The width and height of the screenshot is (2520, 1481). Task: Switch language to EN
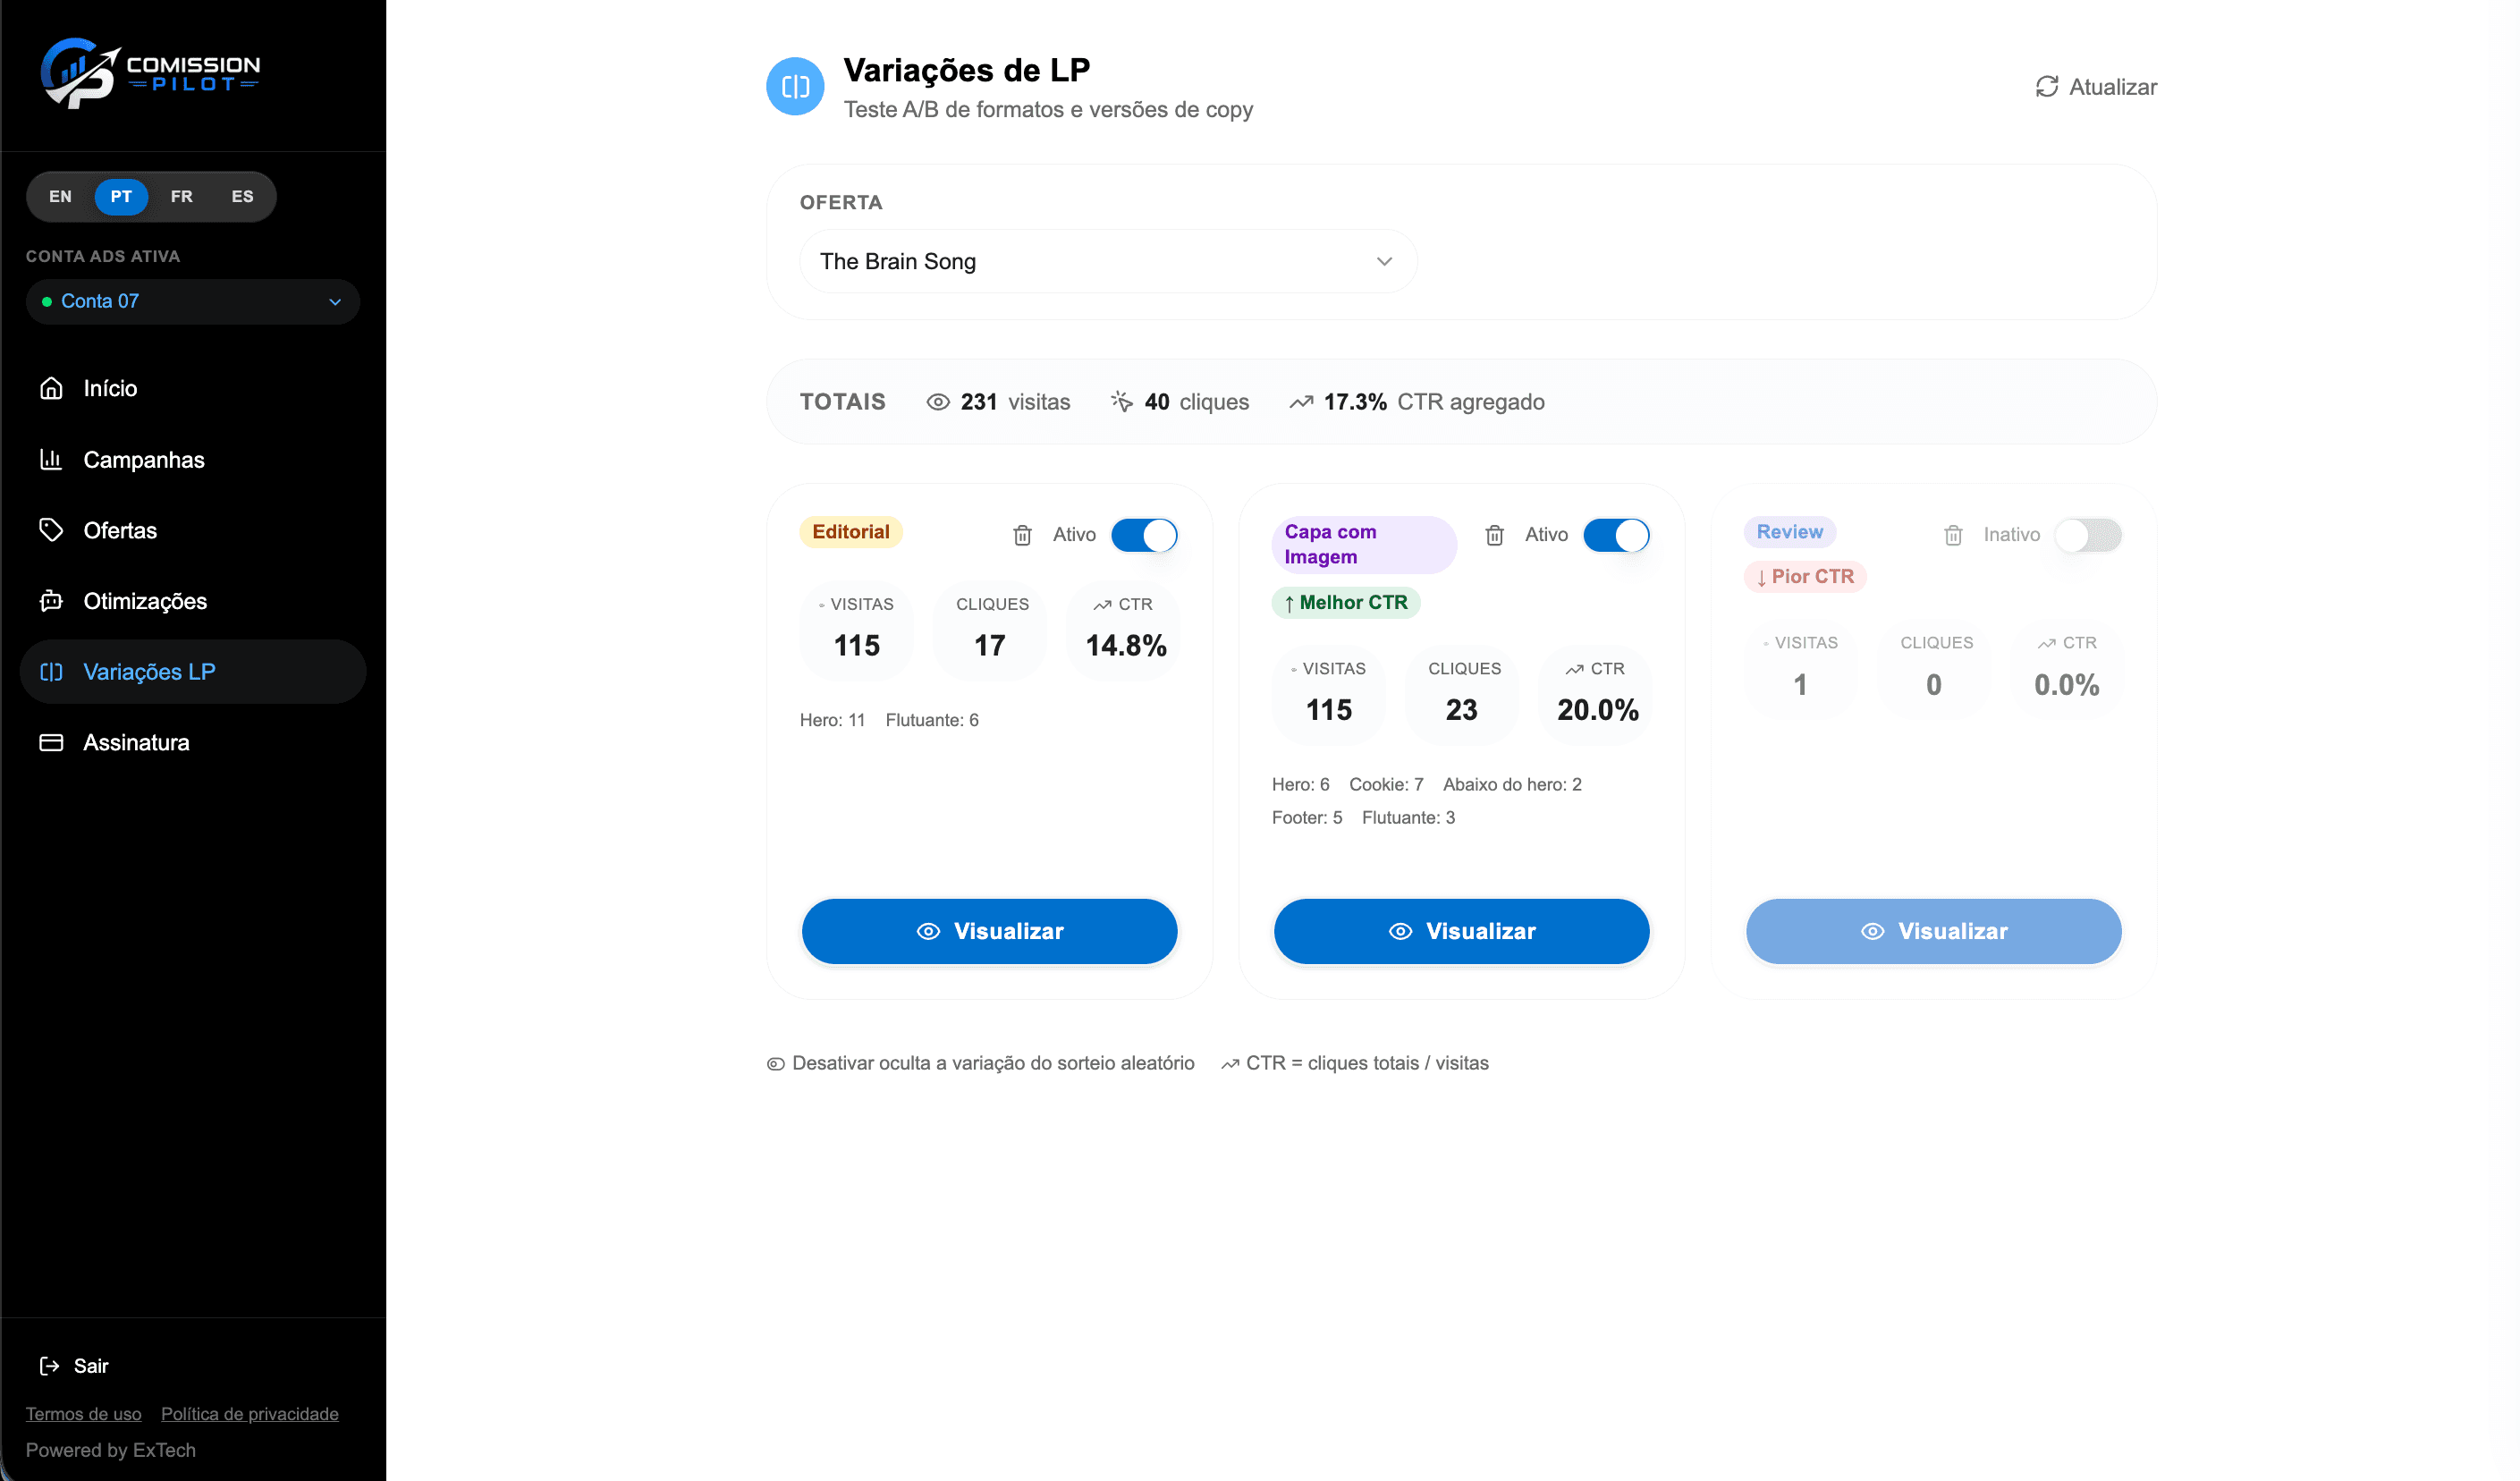60,197
